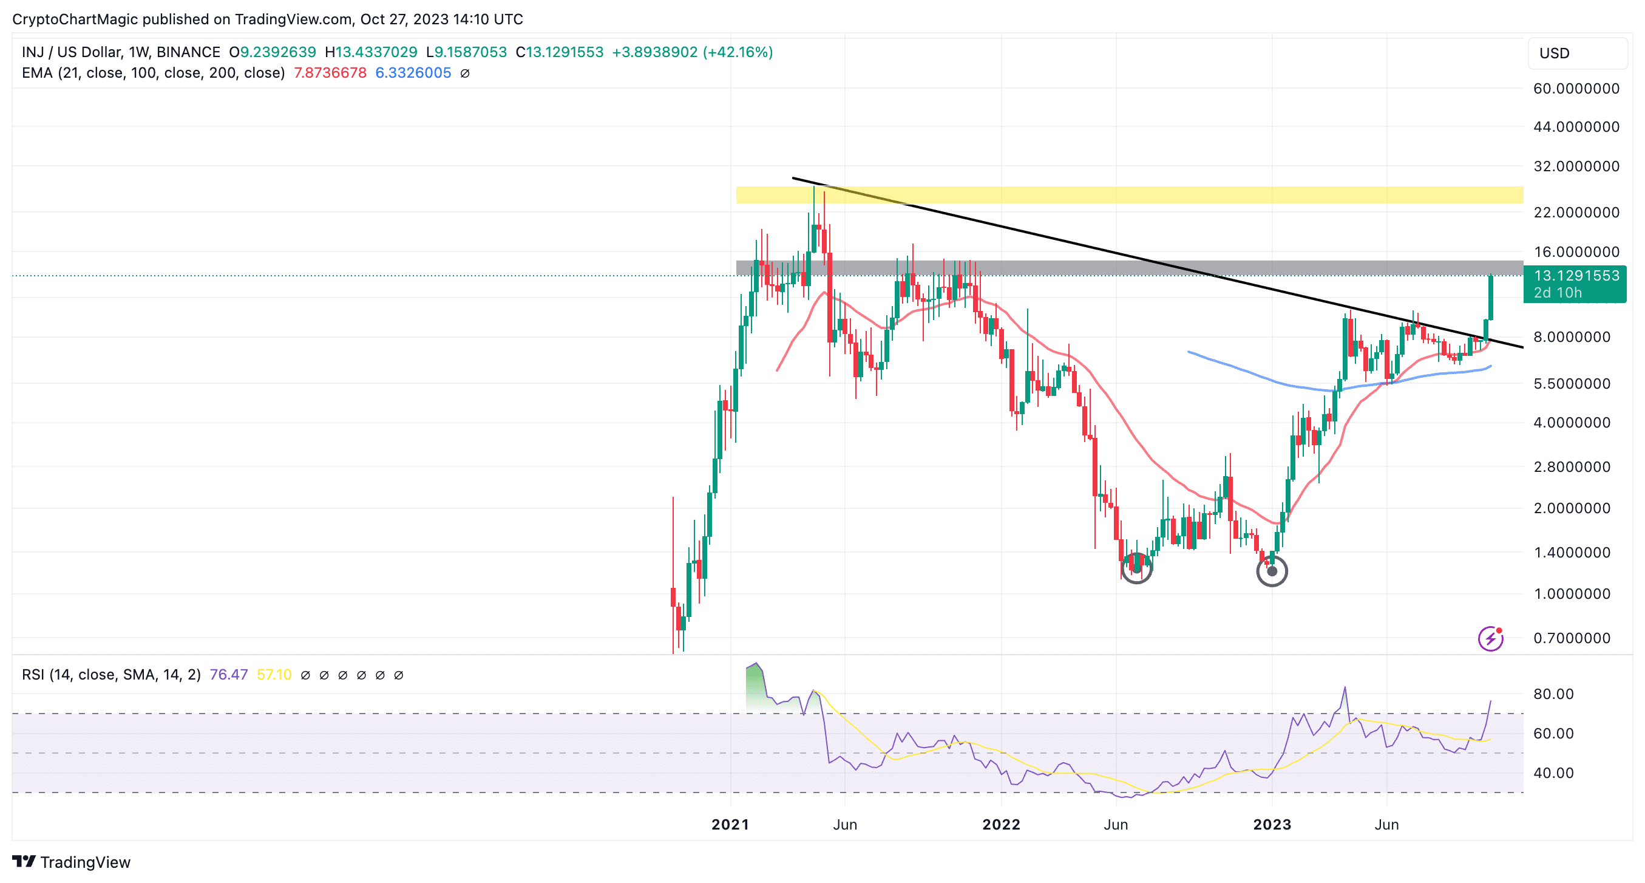This screenshot has height=883, width=1645.
Task: Click the 1.0000000 price axis label
Action: click(1572, 593)
